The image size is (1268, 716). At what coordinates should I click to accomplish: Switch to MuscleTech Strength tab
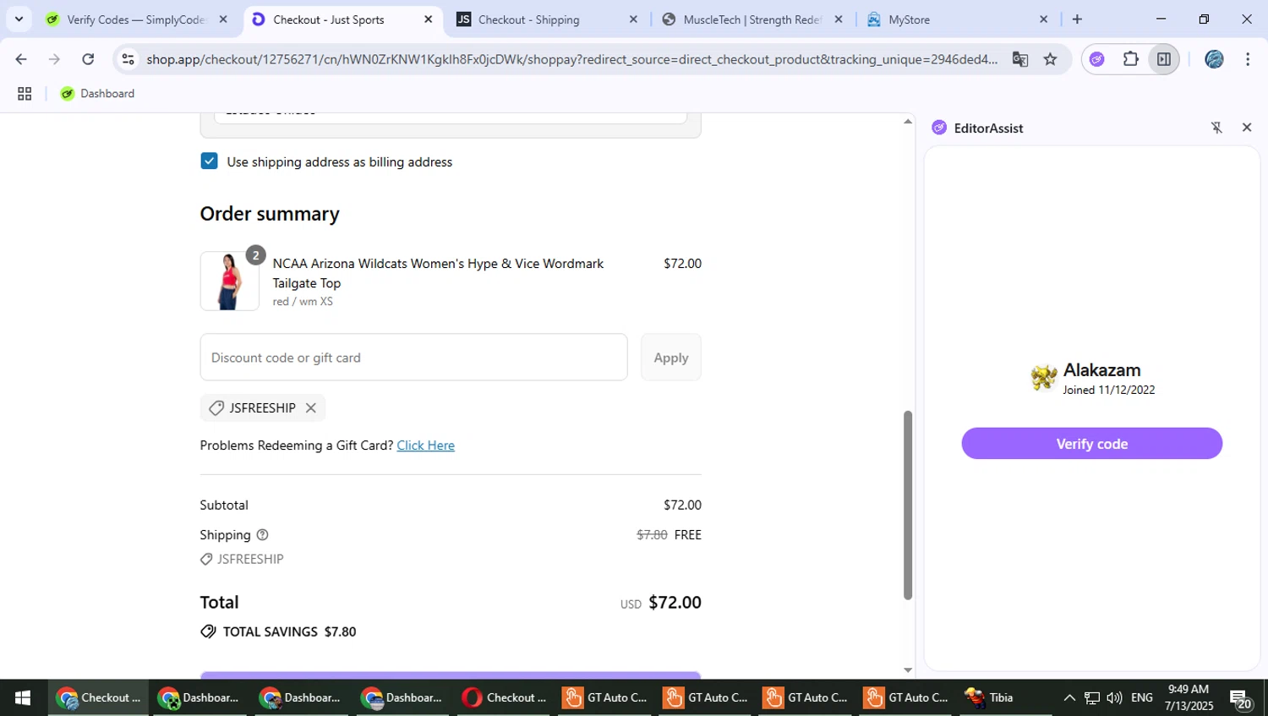click(x=751, y=19)
